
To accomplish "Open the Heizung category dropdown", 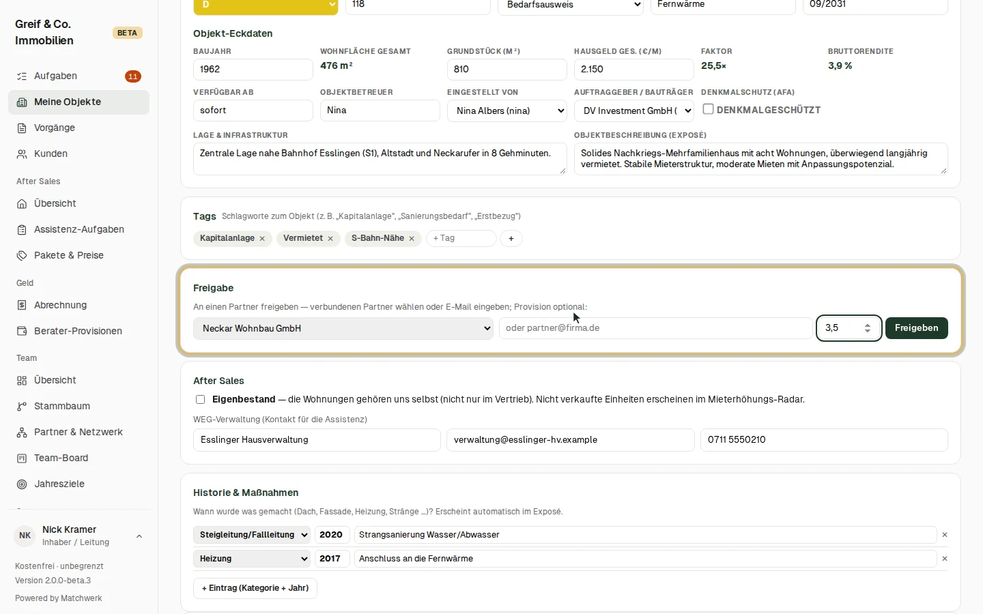I will click(252, 559).
